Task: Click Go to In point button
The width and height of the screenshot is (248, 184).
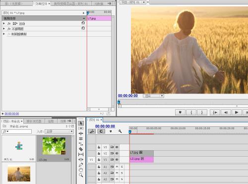Action: (x=215, y=112)
